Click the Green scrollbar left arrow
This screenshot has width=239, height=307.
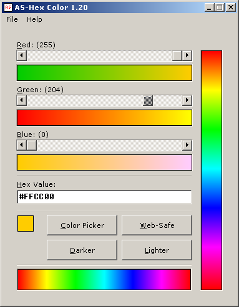click(22, 100)
